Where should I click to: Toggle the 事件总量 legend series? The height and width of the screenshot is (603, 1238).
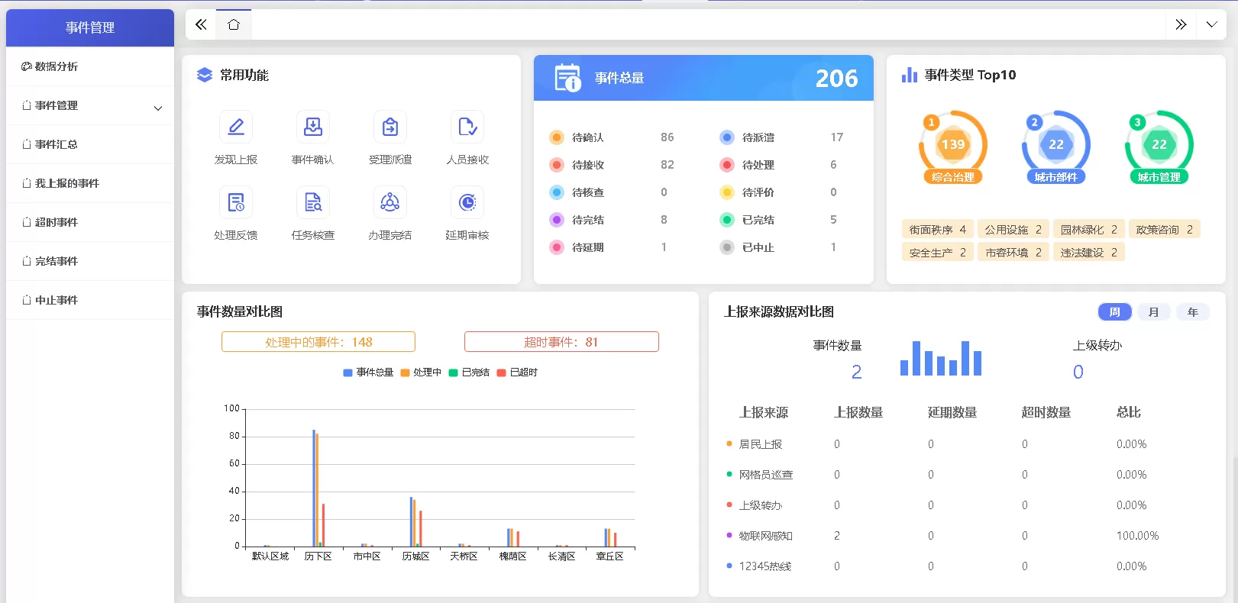click(368, 372)
